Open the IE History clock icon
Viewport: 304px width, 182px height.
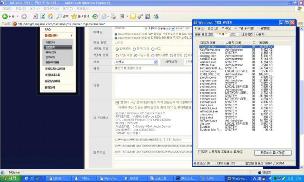(x=95, y=16)
